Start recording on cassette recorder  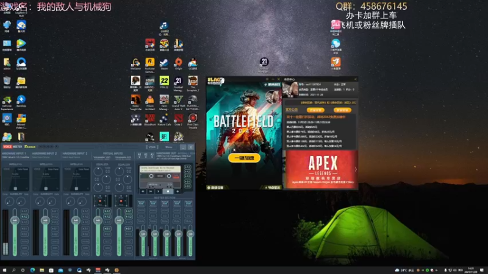click(178, 191)
